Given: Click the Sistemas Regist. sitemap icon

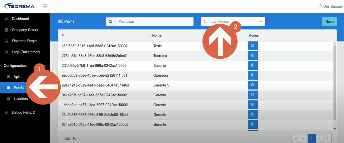Looking at the screenshot, I should click(6, 41).
